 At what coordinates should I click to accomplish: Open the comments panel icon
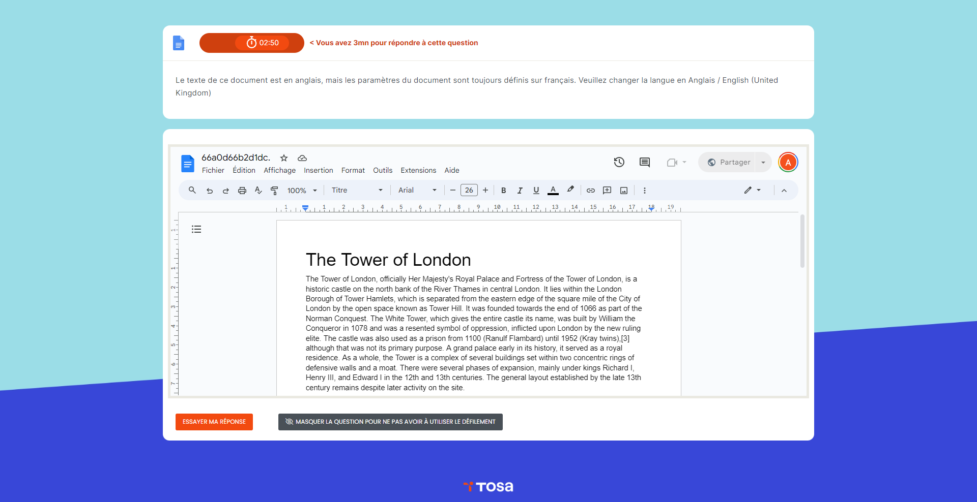[x=644, y=162]
